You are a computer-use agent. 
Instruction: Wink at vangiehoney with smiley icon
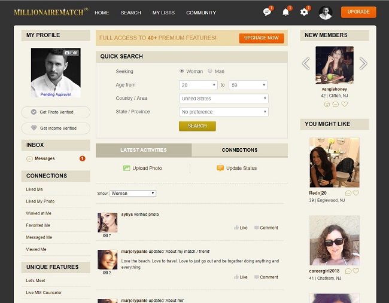click(327, 105)
